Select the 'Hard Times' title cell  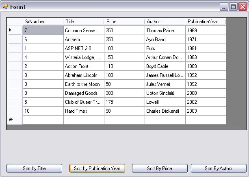[84, 111]
